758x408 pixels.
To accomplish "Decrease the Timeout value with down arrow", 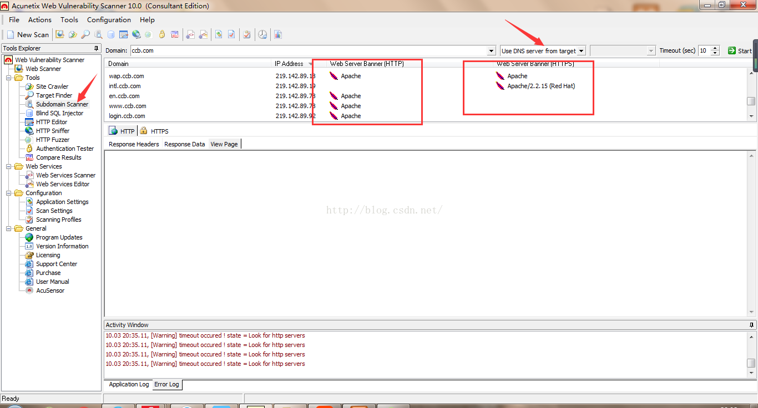I will tap(715, 53).
